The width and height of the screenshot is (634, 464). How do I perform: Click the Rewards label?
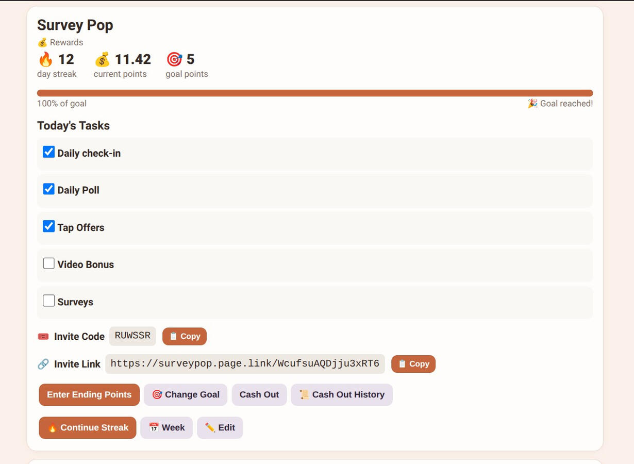pos(66,43)
